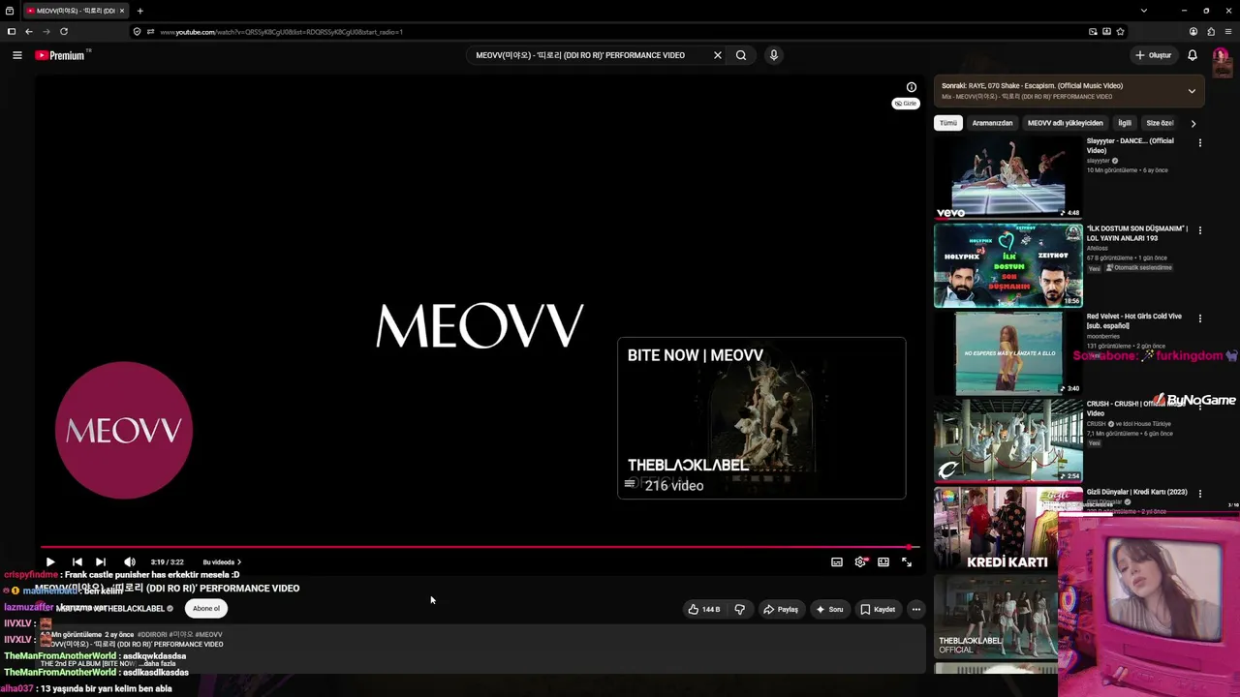Open the İLK DOSTUM SON DÜŞMANIM thumbnail
Image resolution: width=1240 pixels, height=697 pixels.
1008,265
